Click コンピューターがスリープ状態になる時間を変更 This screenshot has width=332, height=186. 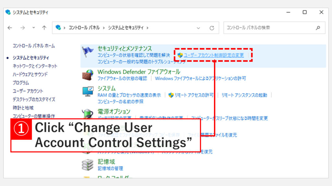tap(230, 118)
